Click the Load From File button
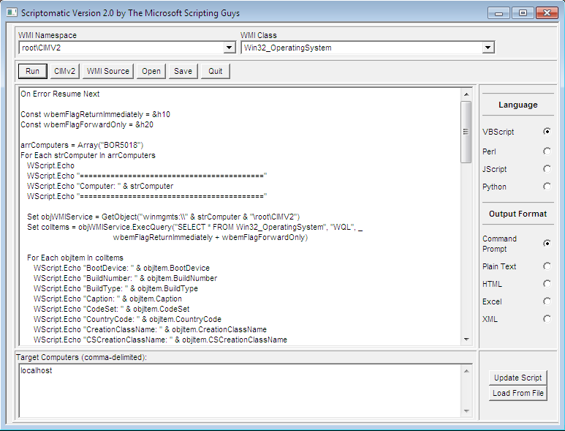565x431 pixels. [x=517, y=393]
